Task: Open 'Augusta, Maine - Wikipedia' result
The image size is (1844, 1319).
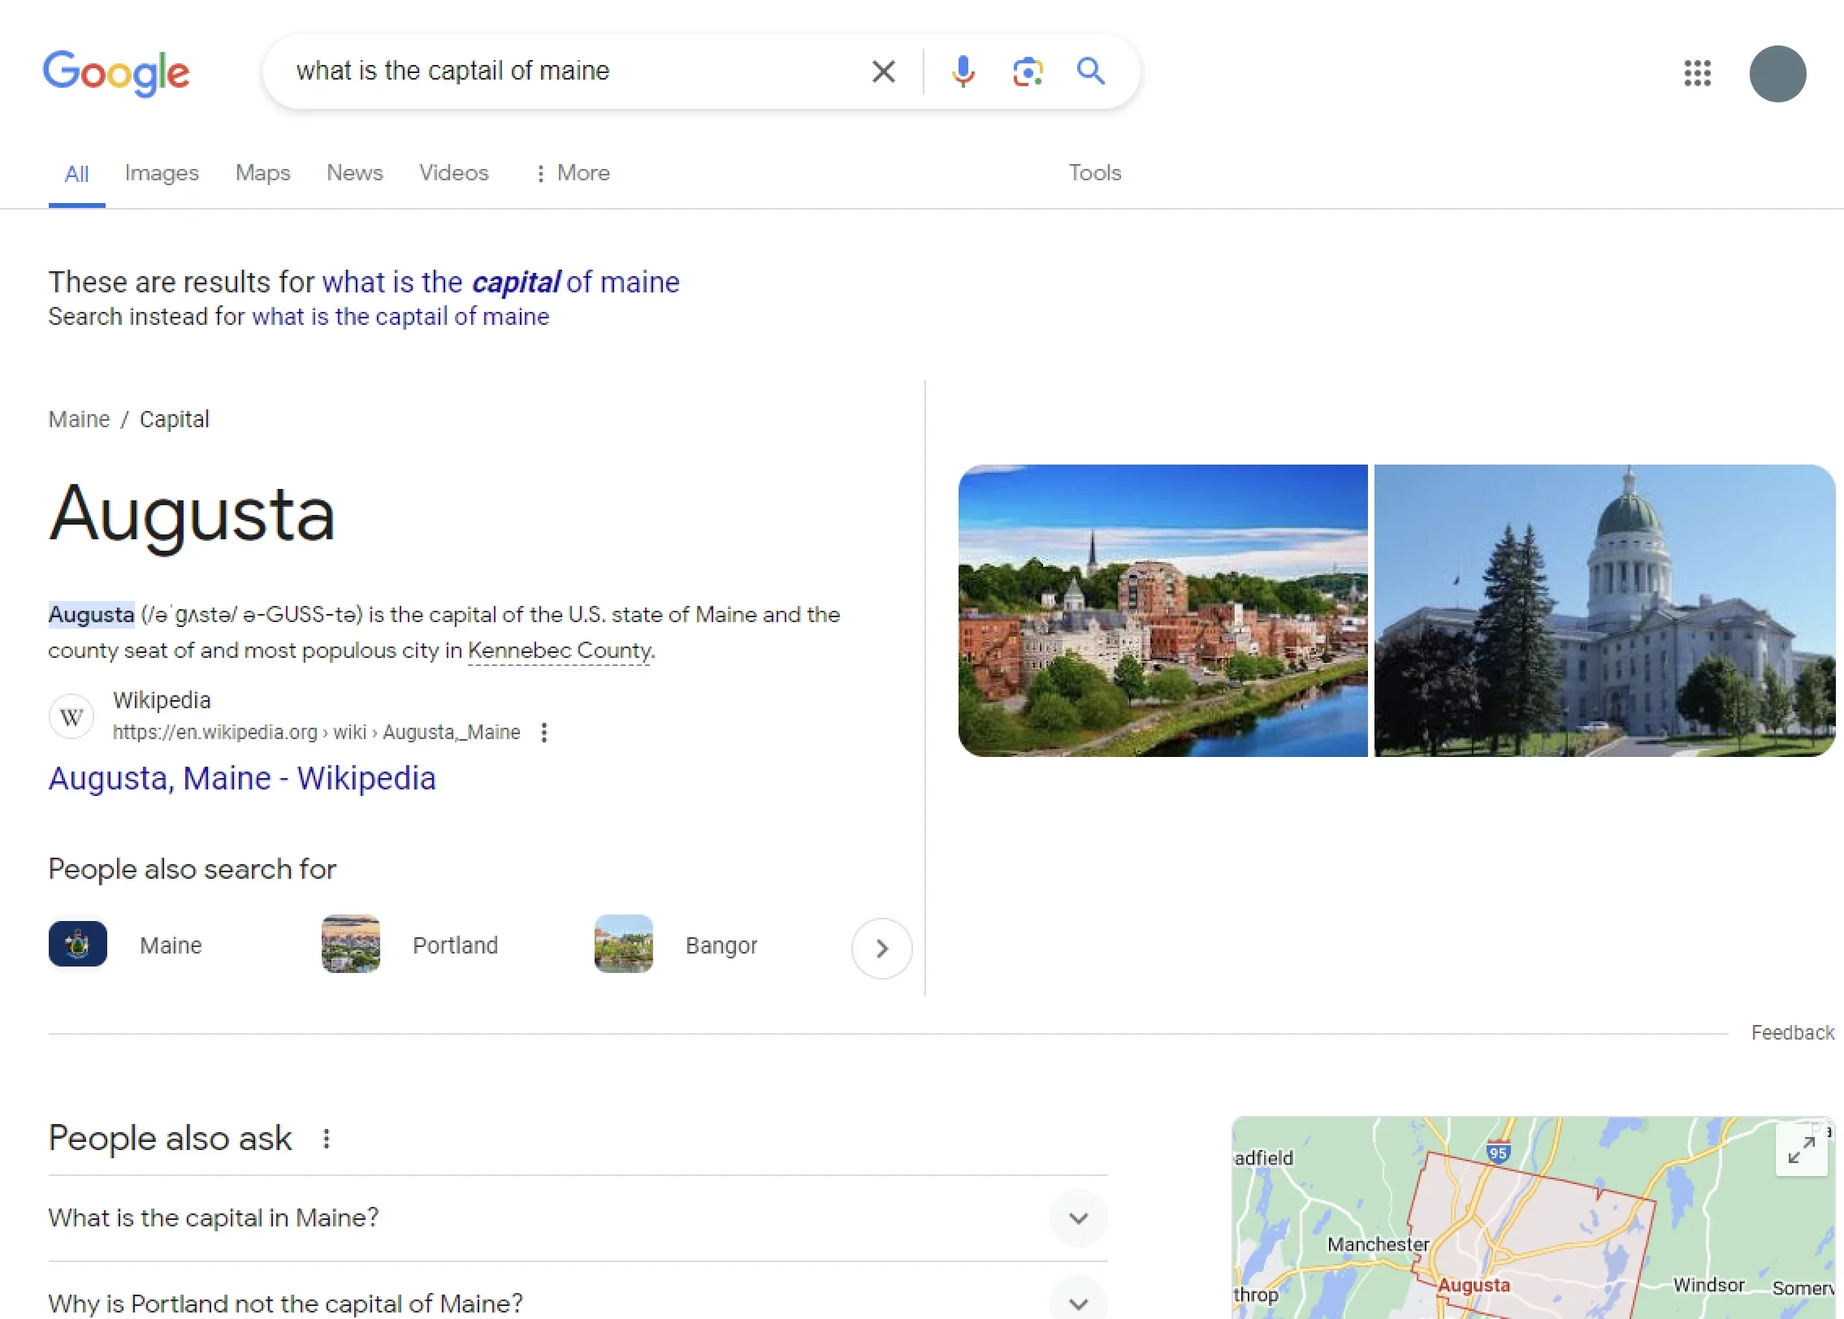Action: pos(242,778)
